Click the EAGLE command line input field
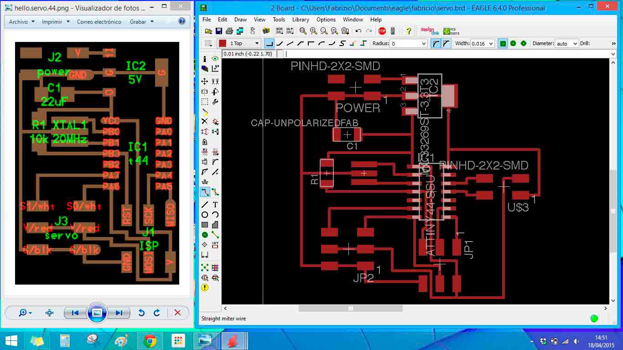The width and height of the screenshot is (623, 350). click(x=447, y=54)
